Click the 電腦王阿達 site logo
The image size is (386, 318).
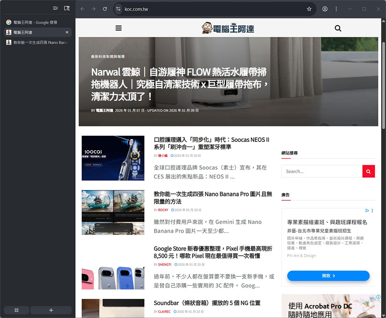(228, 28)
